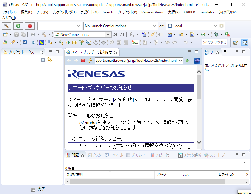Click the grey gear icon in second toolbar row

pos(103,42)
